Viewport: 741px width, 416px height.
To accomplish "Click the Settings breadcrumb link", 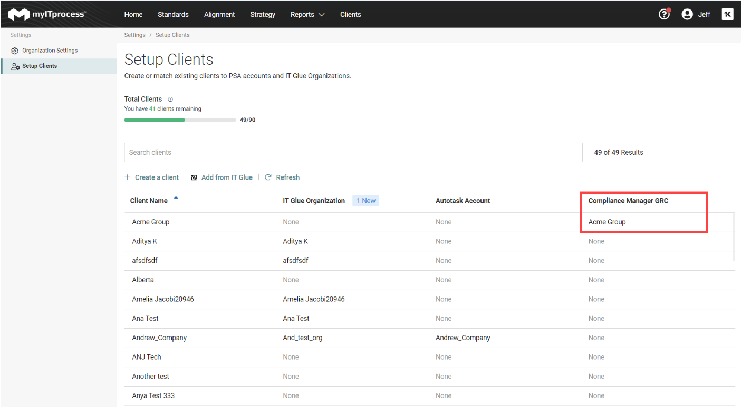I will pos(134,35).
